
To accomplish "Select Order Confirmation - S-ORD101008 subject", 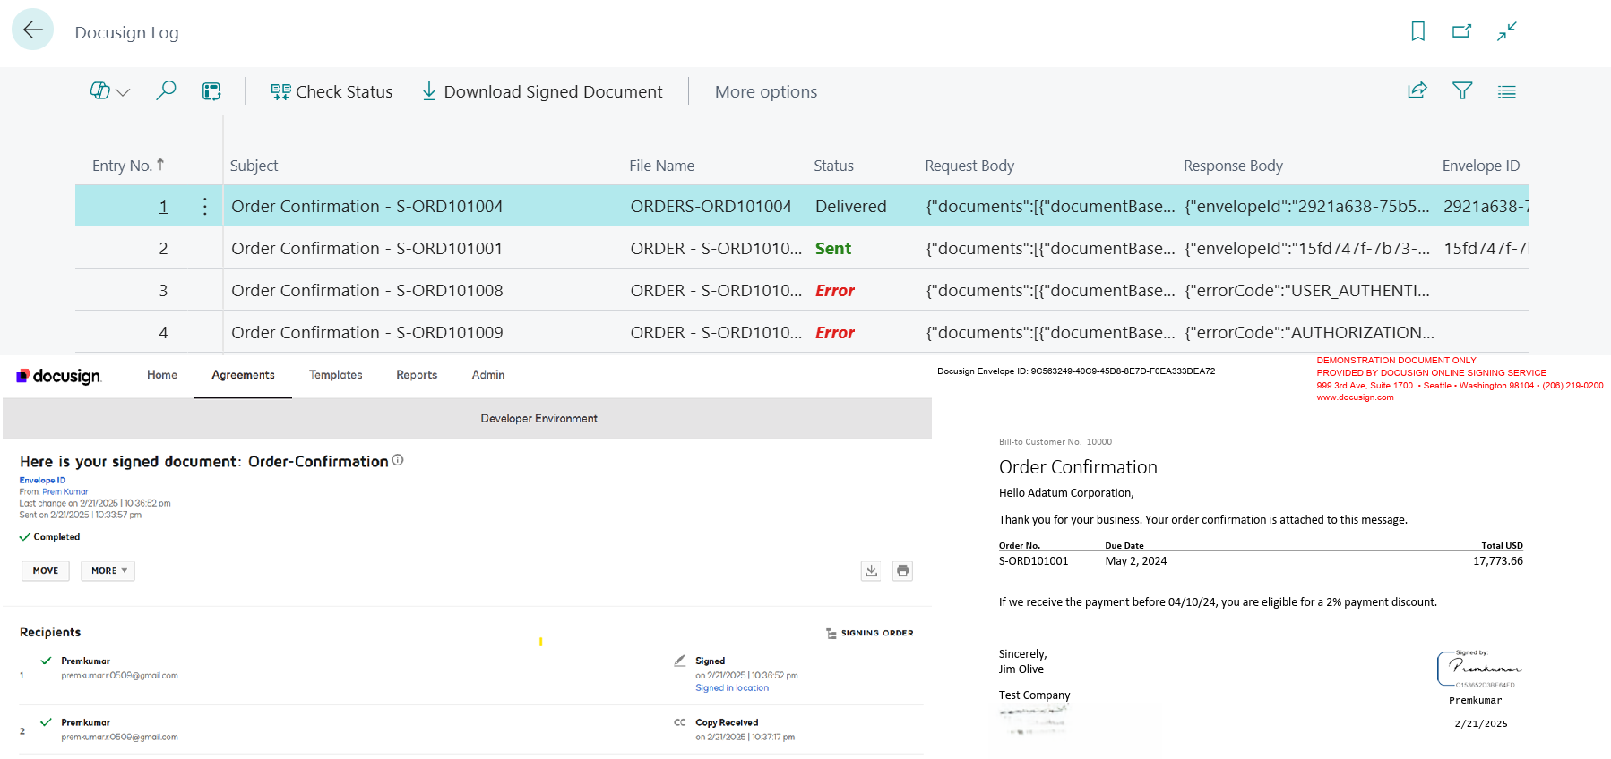I will tap(366, 291).
